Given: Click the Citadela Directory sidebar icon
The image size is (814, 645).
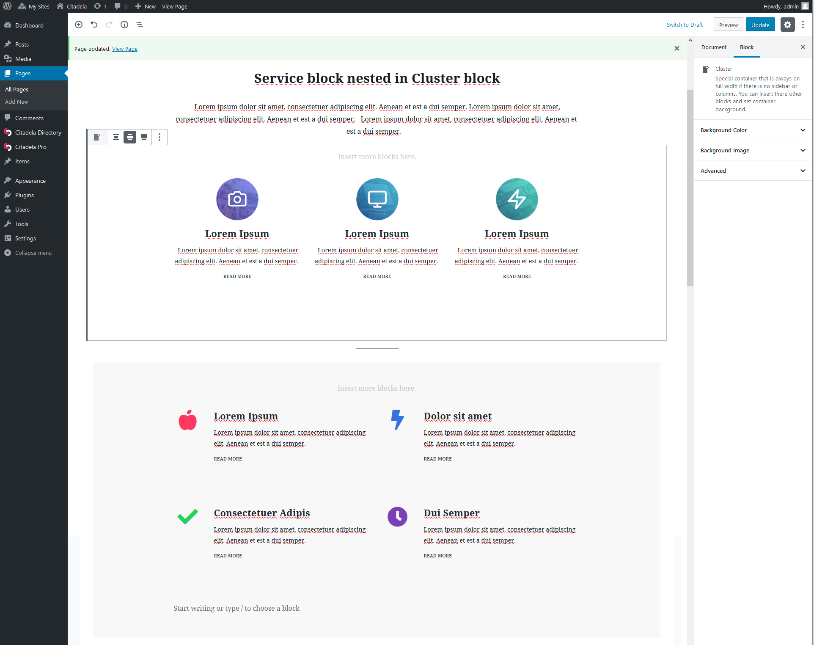Looking at the screenshot, I should tap(8, 132).
